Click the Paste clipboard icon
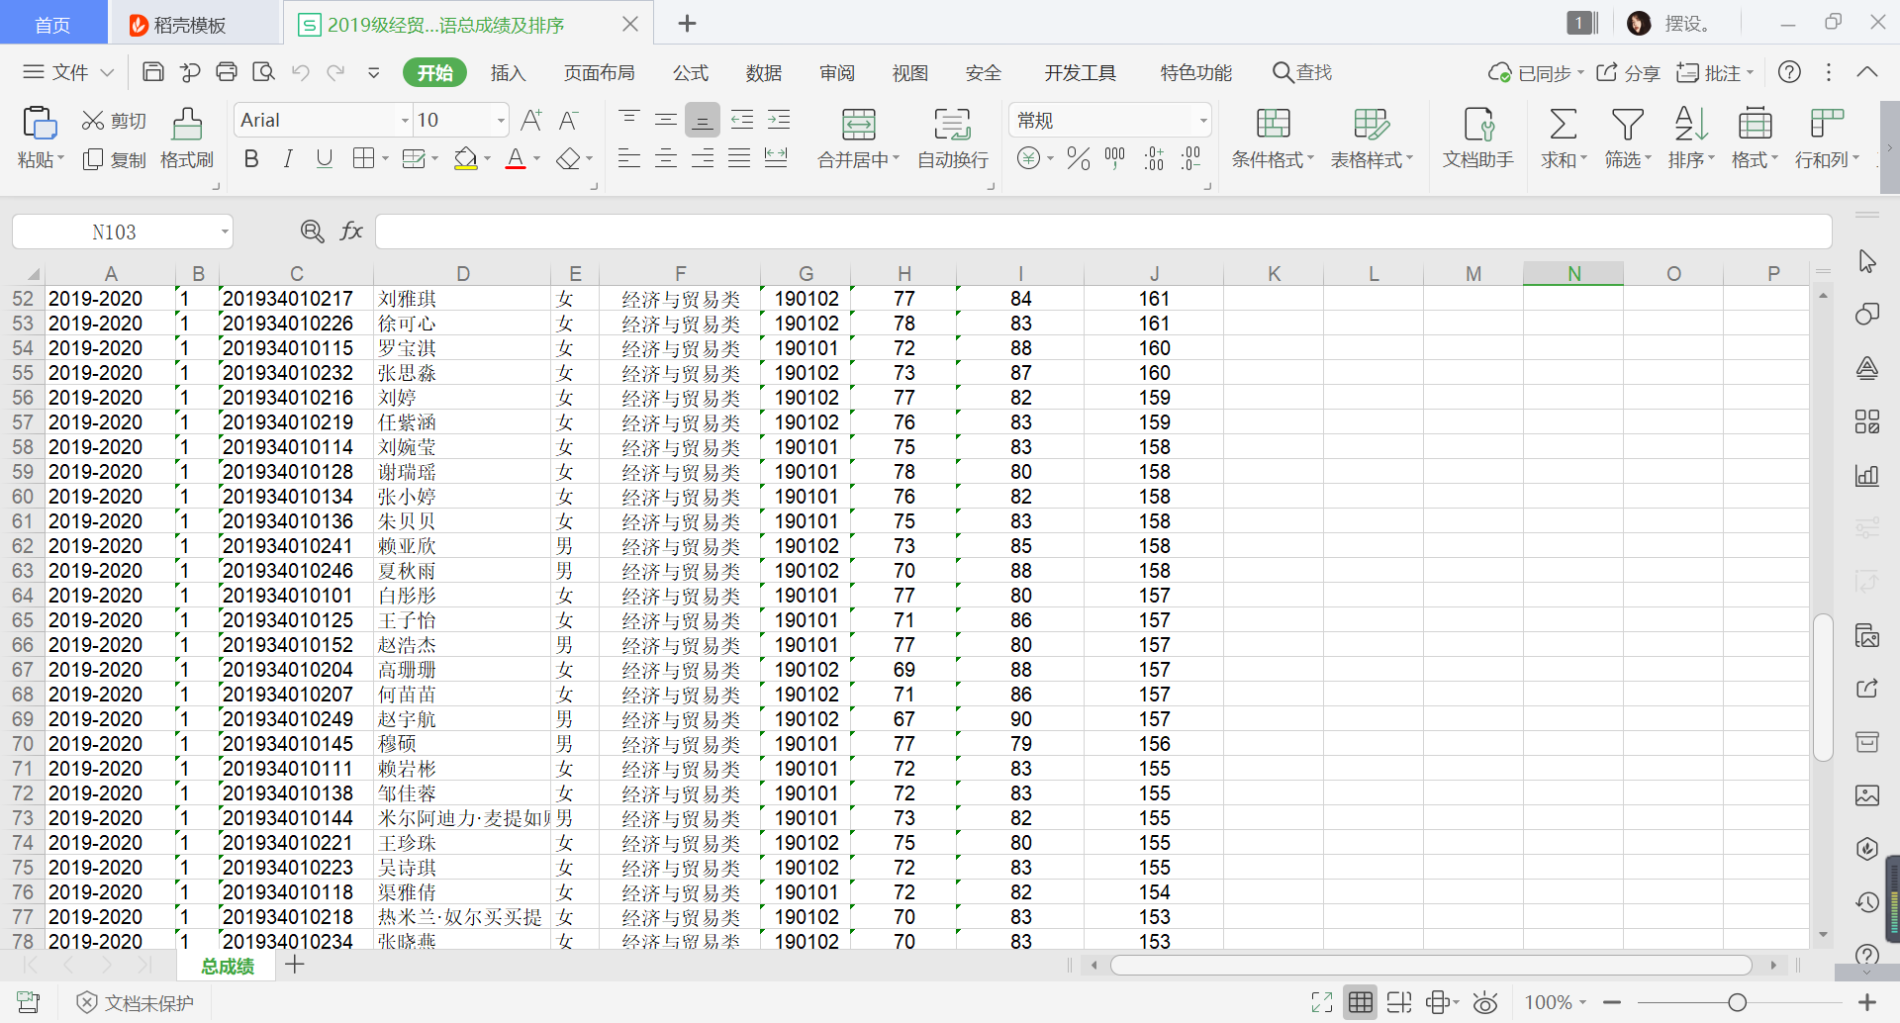The height and width of the screenshot is (1023, 1900). (40, 124)
